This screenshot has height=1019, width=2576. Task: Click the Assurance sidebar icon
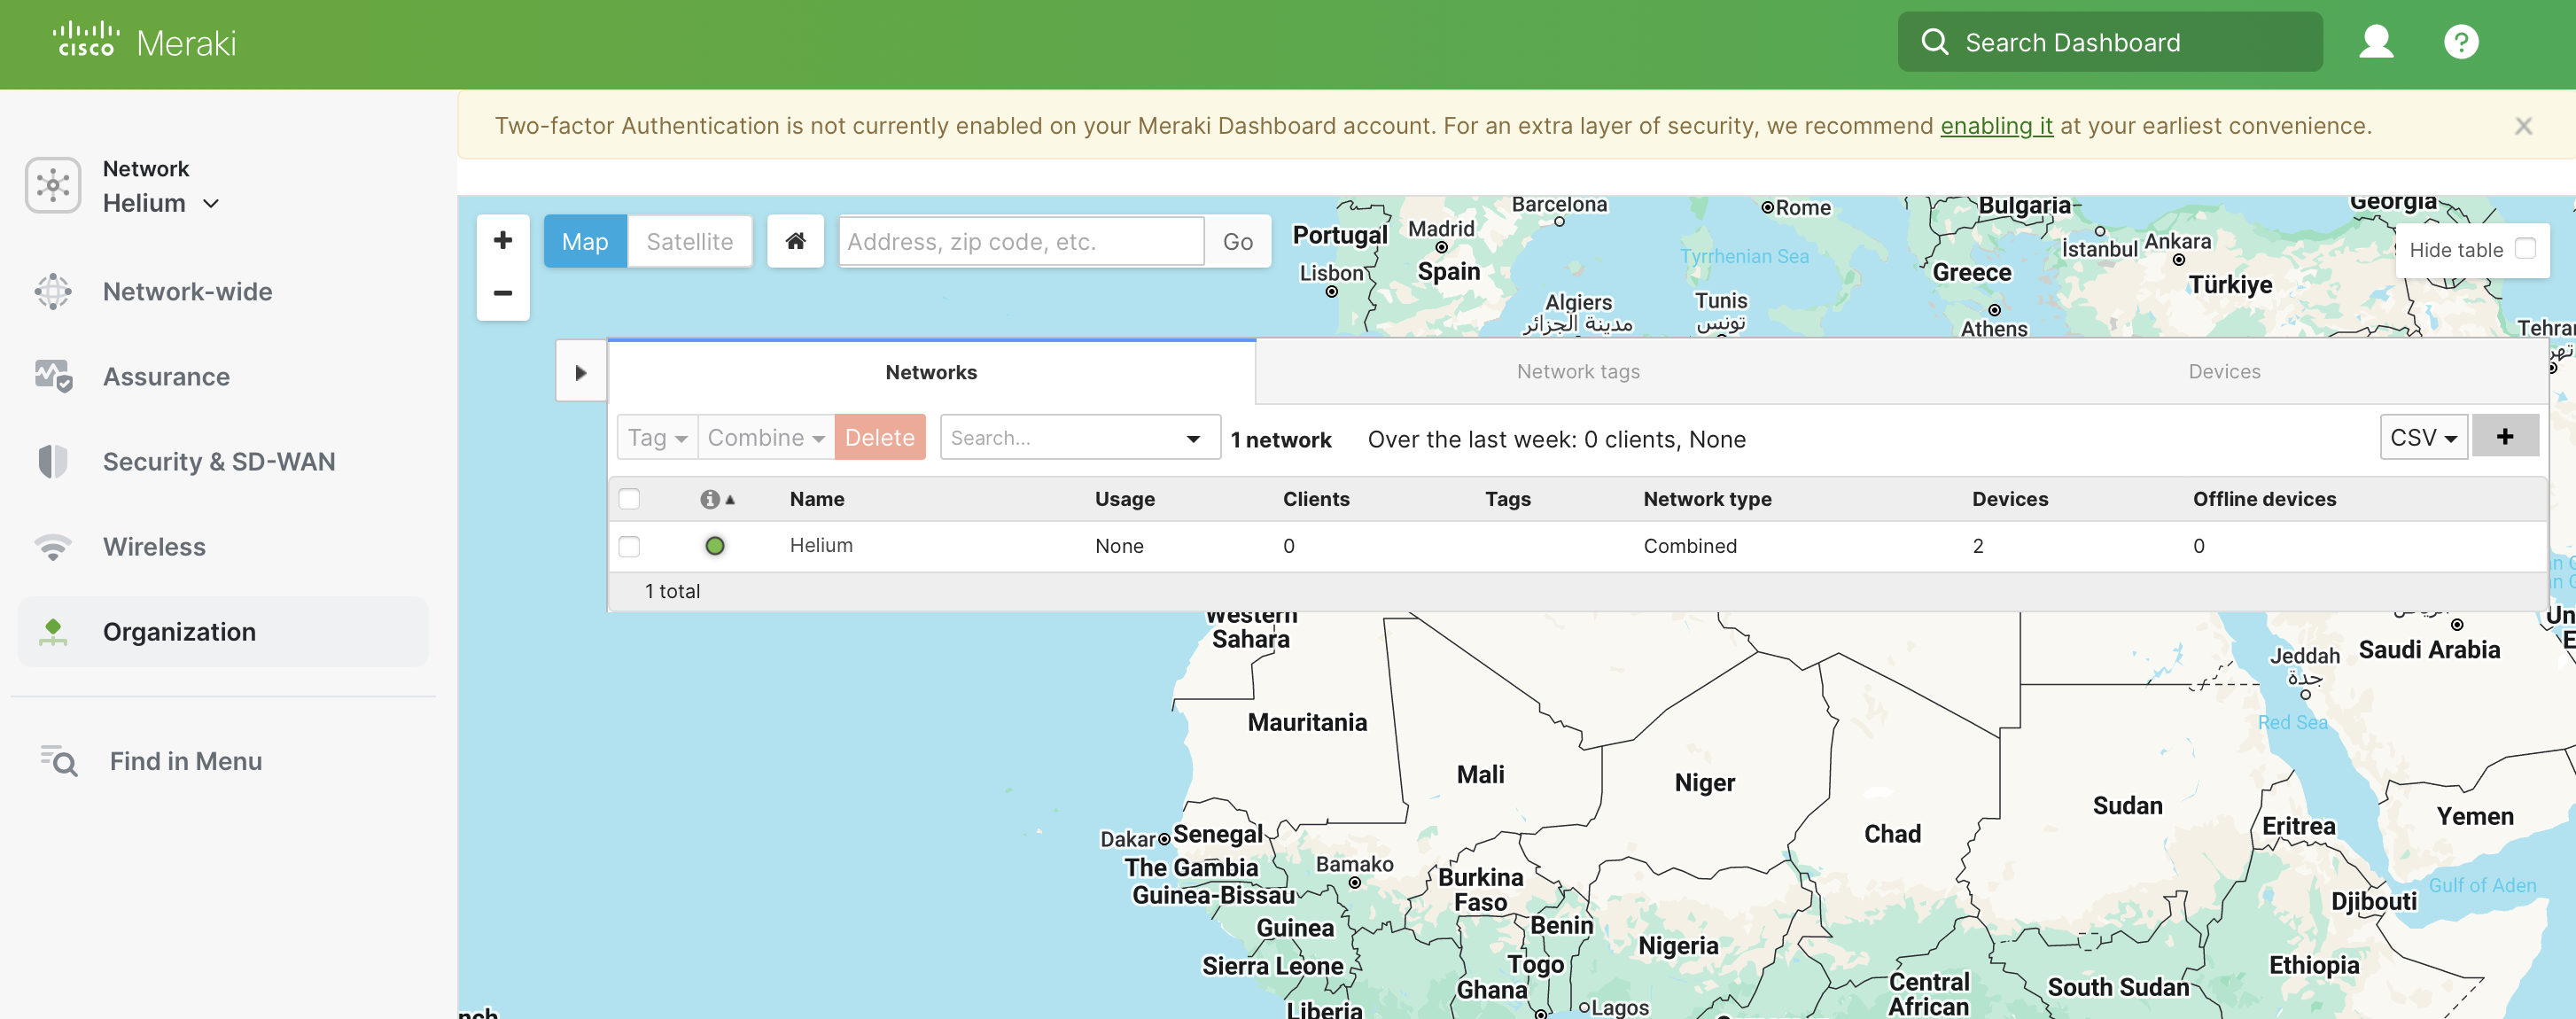coord(53,376)
